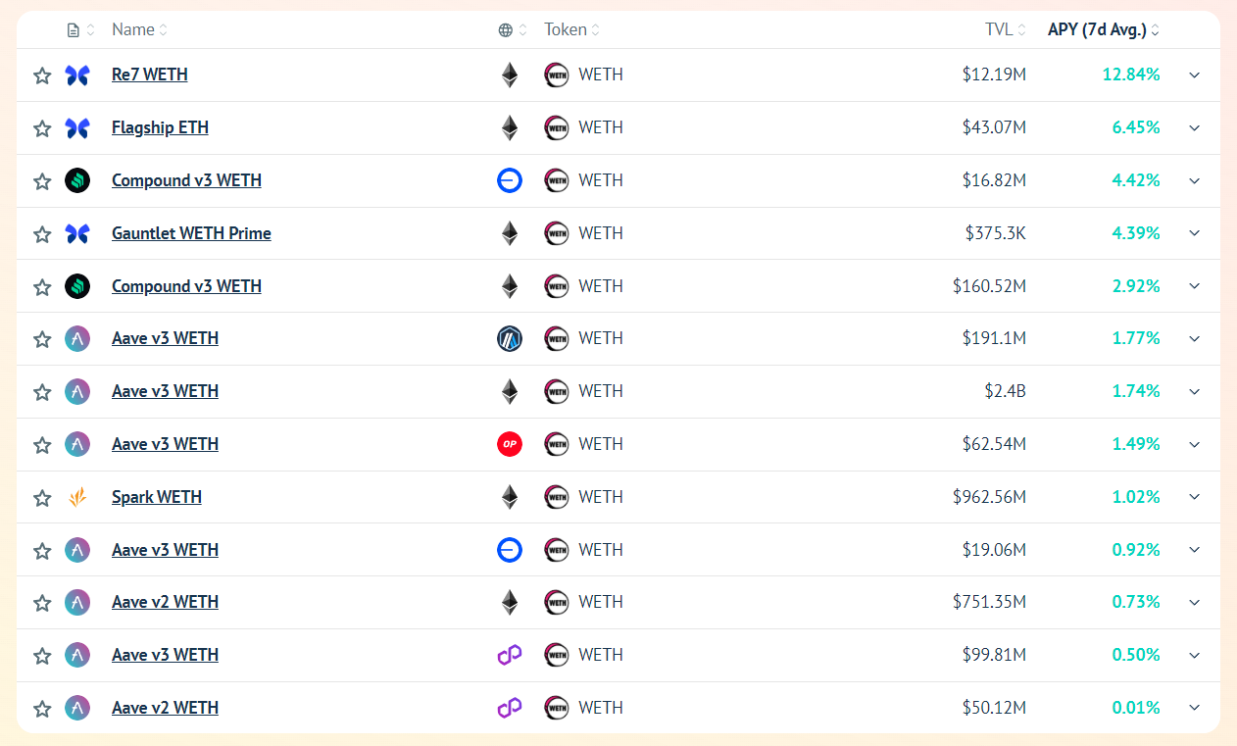Screen dimensions: 1237x746
Task: Click the Arbitrum chain icon for Aave v3 WETH
Action: pos(510,339)
